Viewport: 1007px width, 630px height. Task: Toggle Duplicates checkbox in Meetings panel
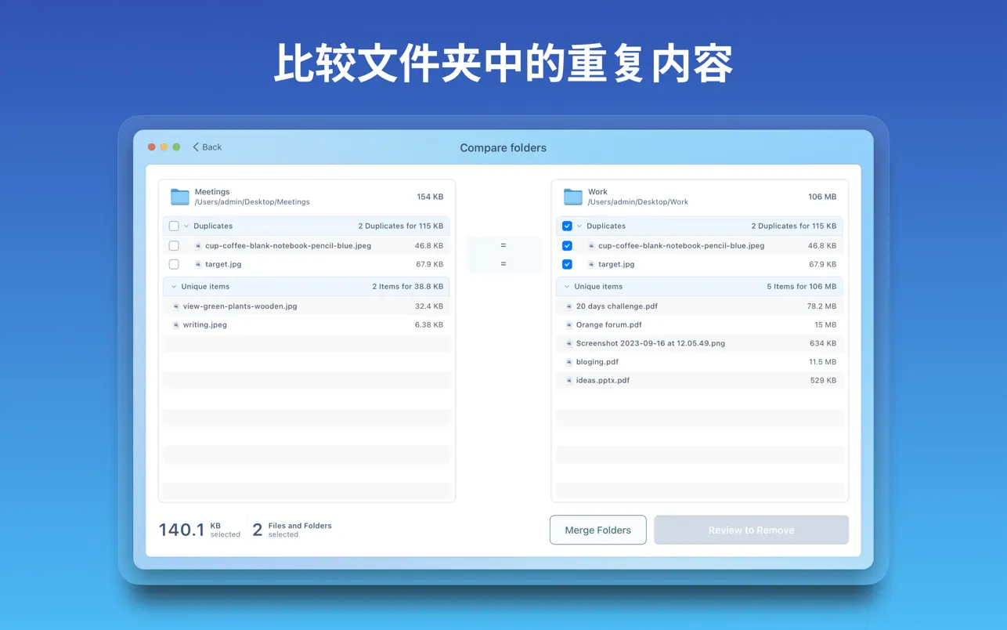coord(174,226)
